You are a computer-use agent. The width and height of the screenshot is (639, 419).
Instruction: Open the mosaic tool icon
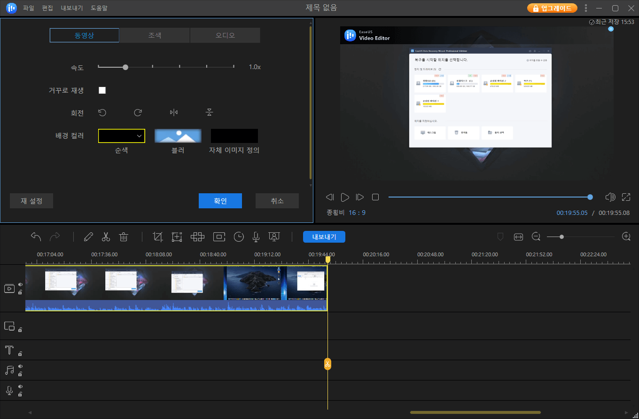[x=197, y=237]
